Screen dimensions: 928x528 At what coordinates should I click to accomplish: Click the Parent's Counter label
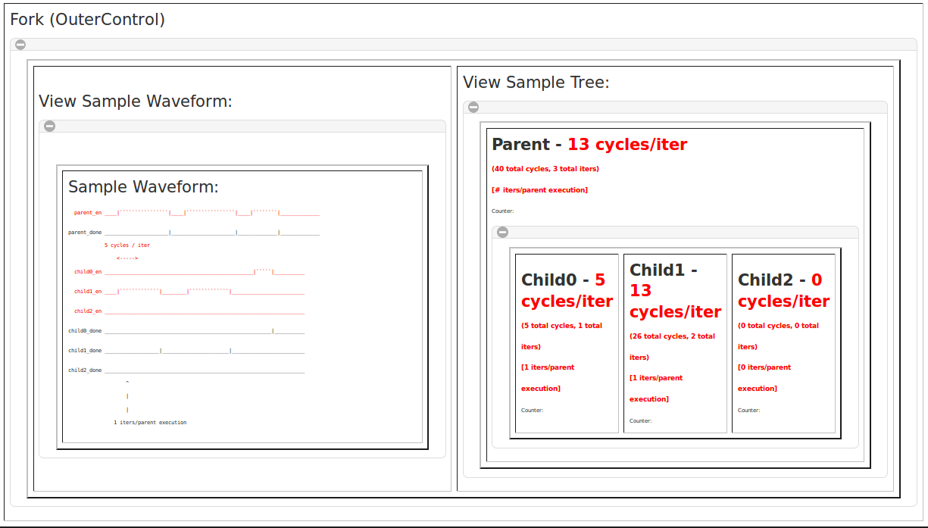tap(503, 211)
